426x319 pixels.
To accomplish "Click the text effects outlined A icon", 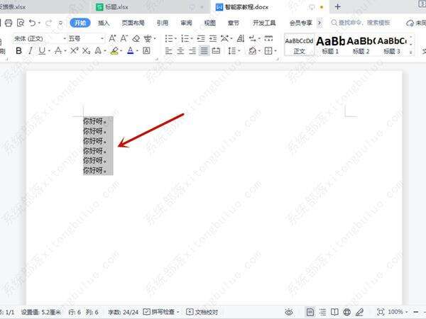I will tap(98, 51).
